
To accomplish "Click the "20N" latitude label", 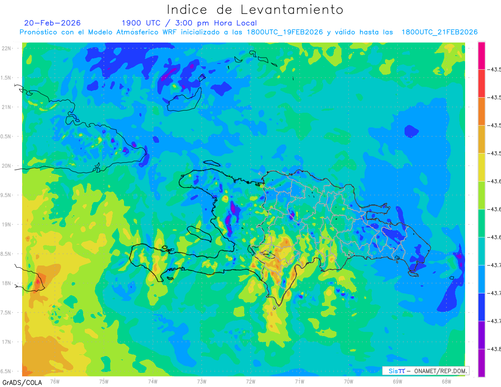I will click(x=7, y=166).
